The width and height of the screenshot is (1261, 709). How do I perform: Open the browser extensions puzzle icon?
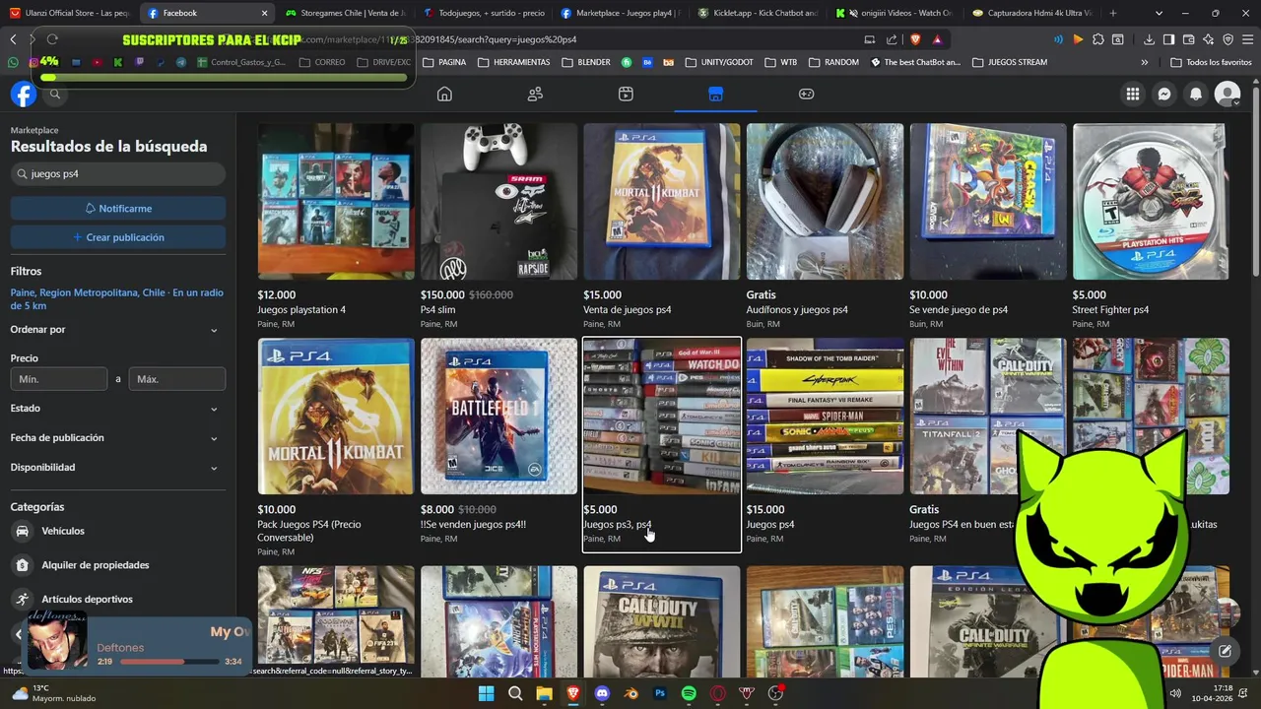click(x=1098, y=39)
